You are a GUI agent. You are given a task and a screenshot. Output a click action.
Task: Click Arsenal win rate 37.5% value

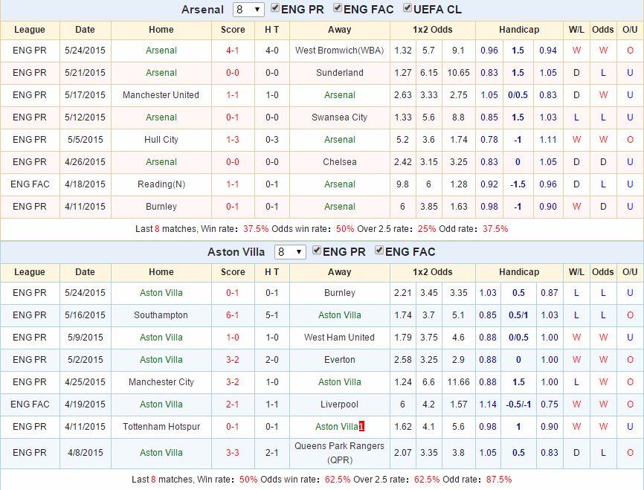256,229
